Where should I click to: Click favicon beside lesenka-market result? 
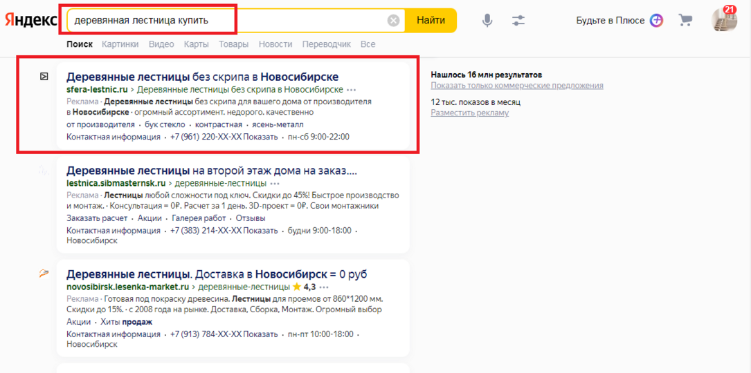[x=44, y=274]
